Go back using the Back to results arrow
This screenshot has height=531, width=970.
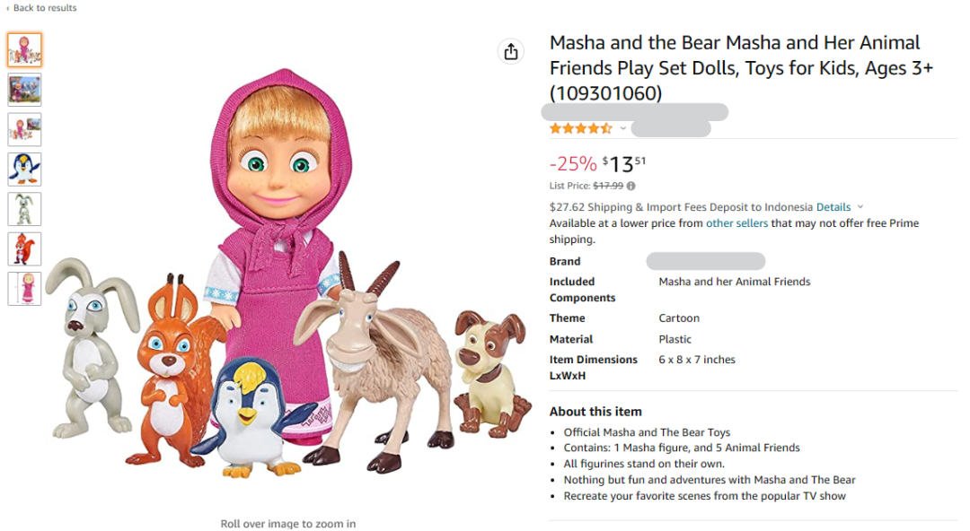8,8
